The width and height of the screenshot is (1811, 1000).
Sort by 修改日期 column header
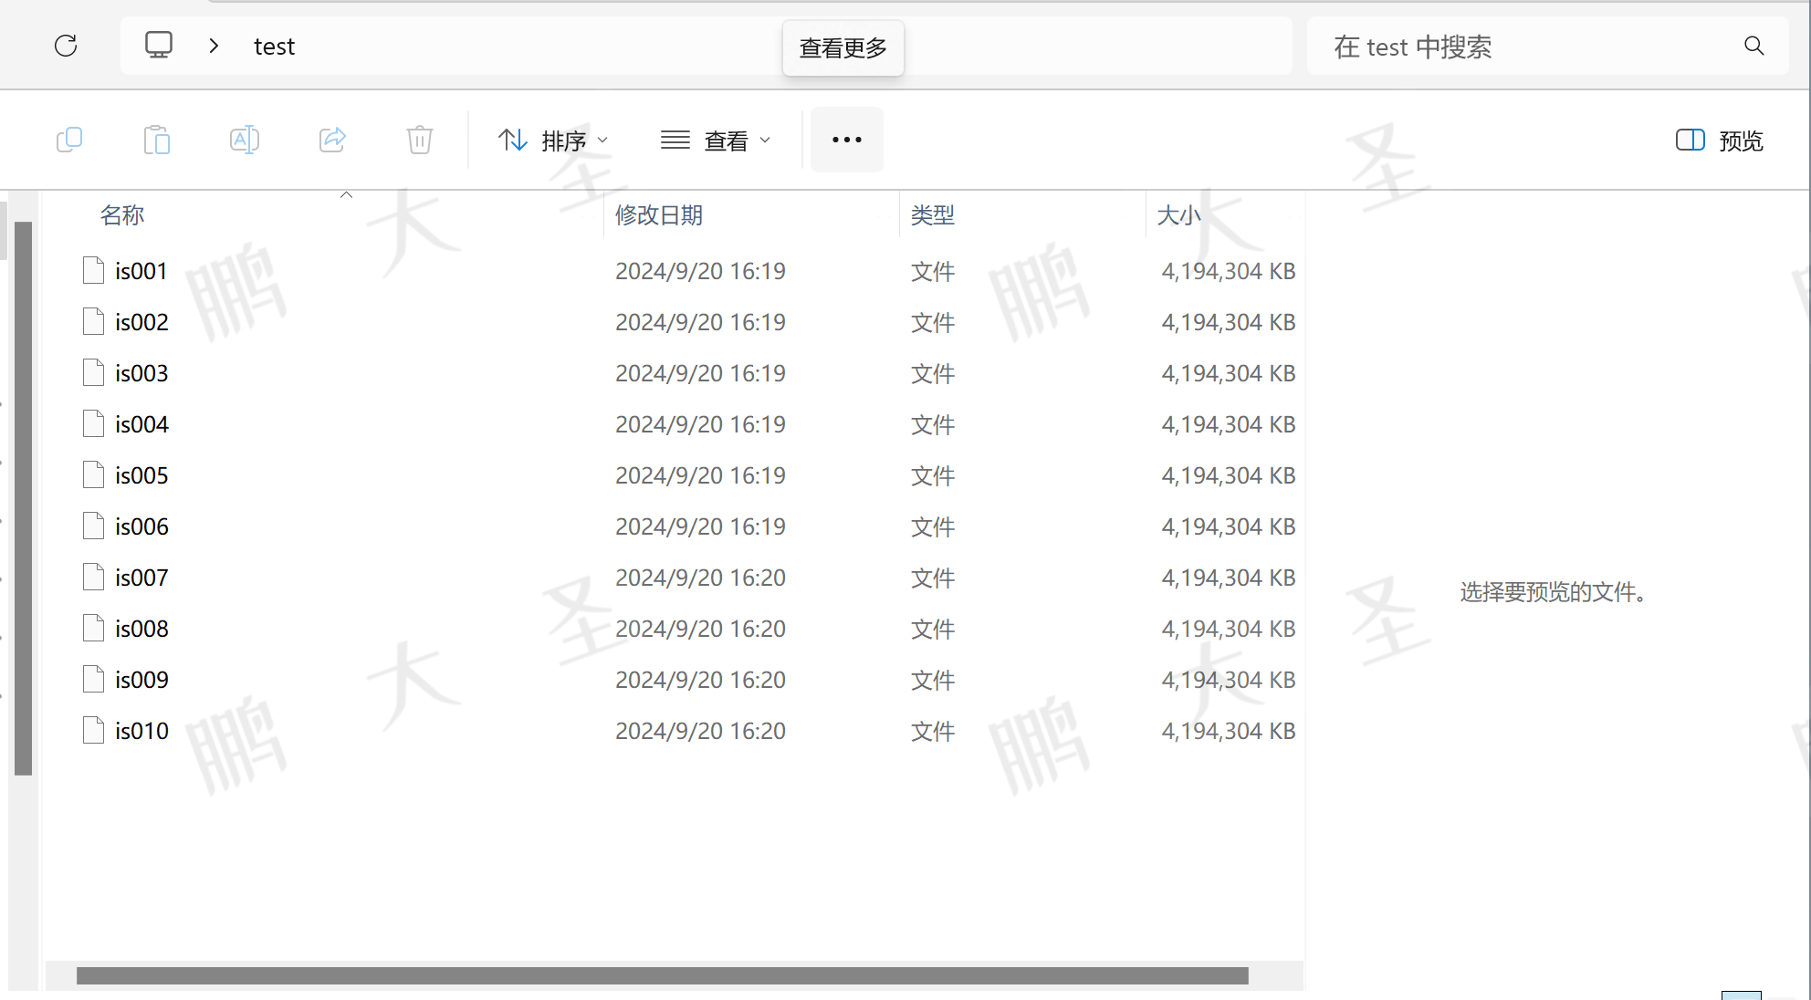pyautogui.click(x=659, y=215)
